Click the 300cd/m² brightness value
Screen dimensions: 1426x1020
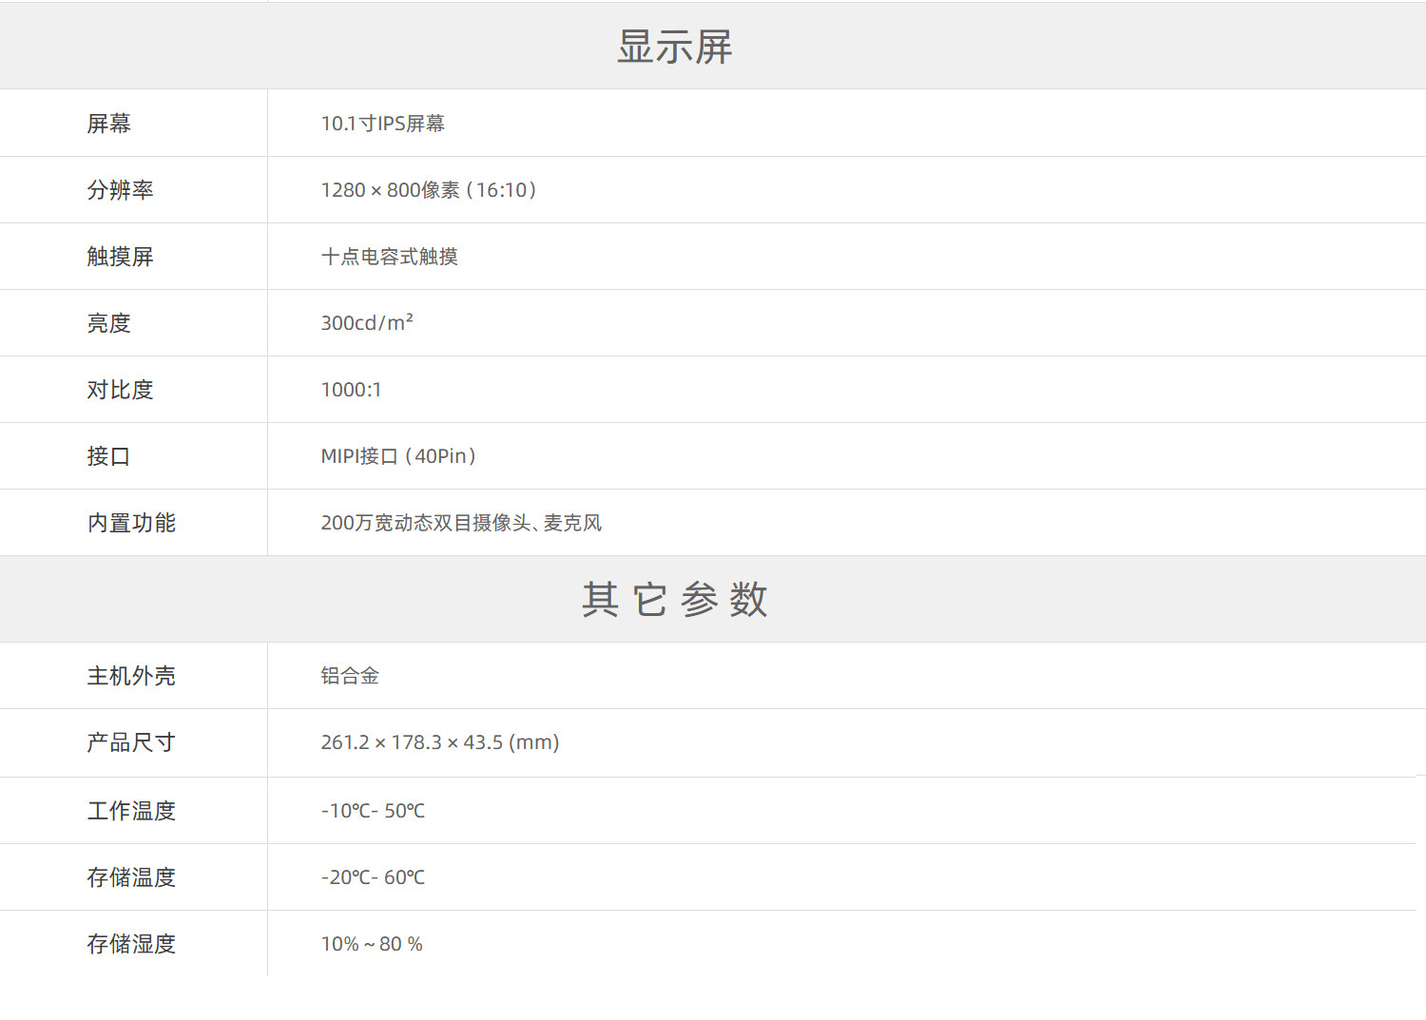tap(367, 323)
